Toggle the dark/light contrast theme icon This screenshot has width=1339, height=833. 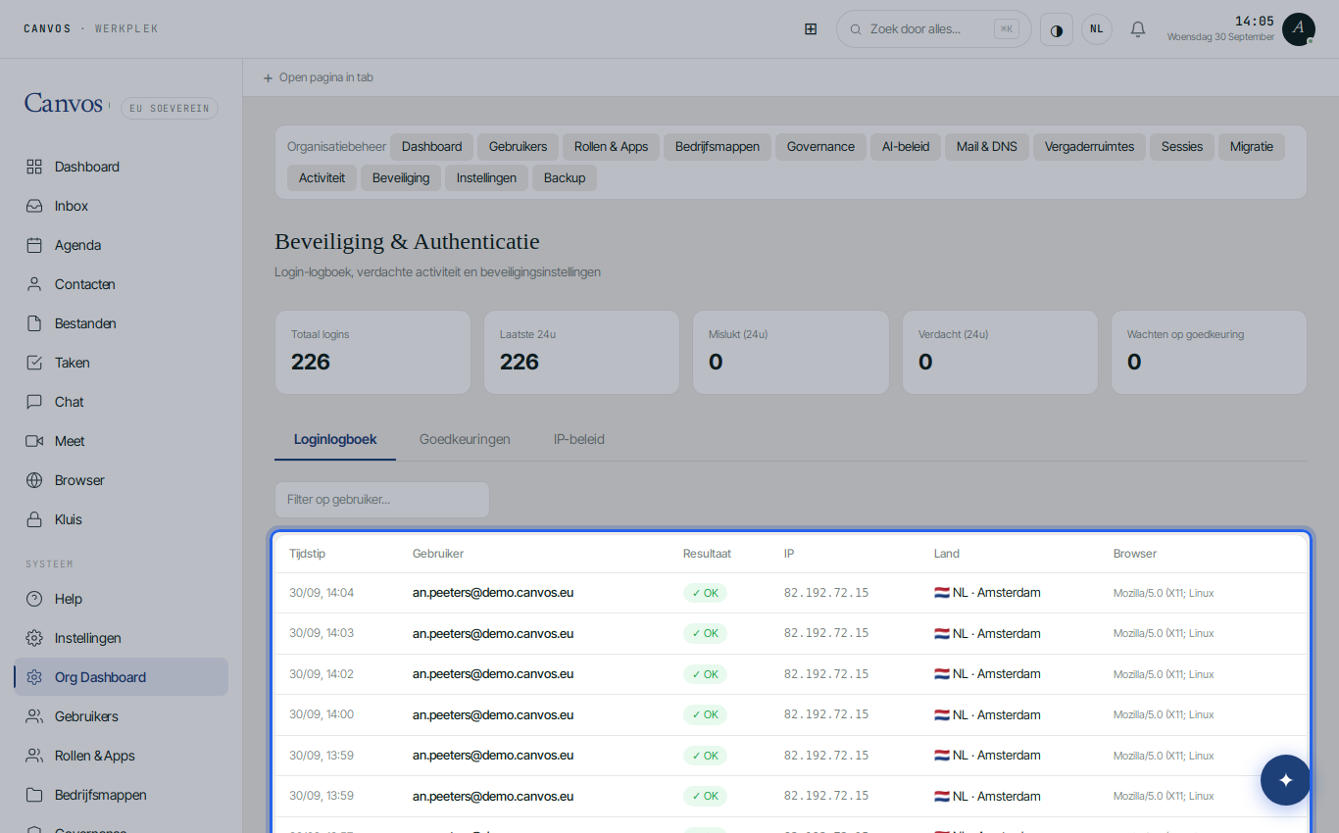coord(1057,29)
